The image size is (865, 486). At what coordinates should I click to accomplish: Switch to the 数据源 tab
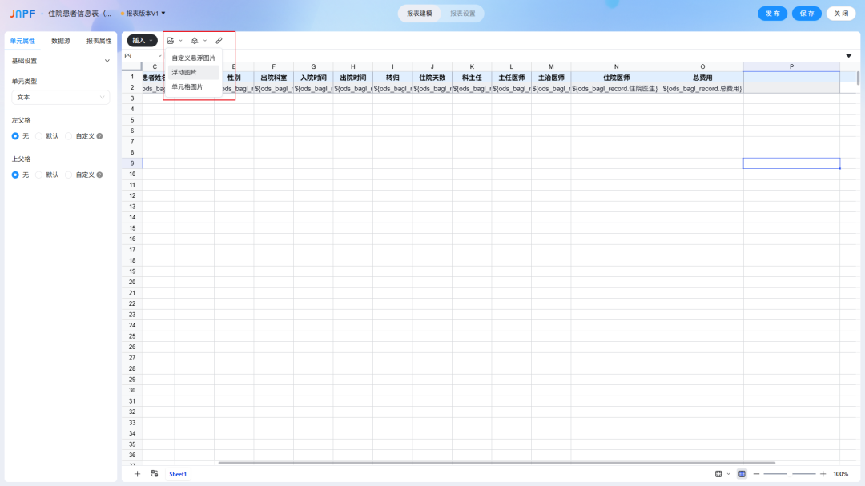coord(61,41)
